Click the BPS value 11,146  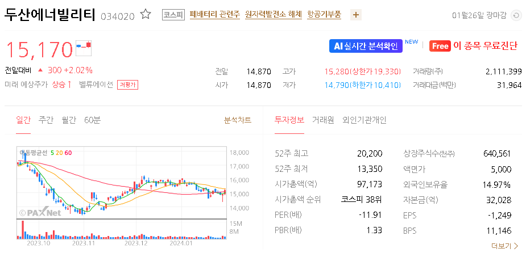[x=499, y=230]
